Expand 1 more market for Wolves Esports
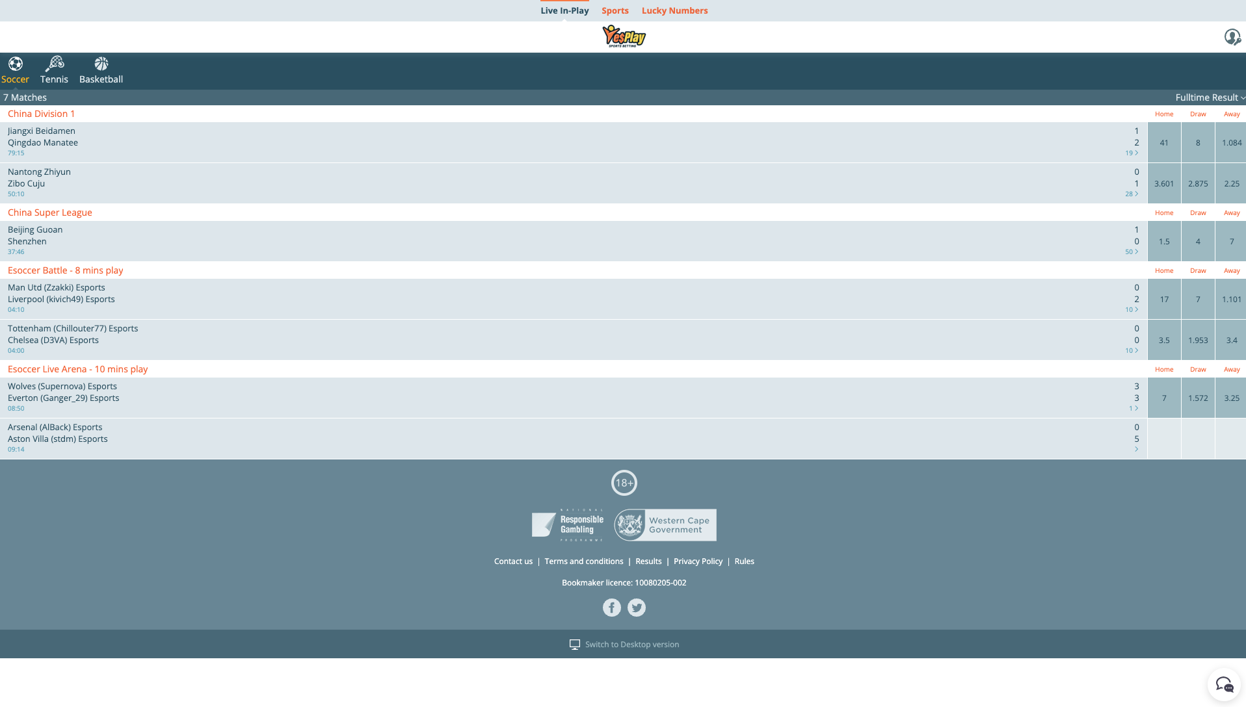Image resolution: width=1246 pixels, height=707 pixels. coord(1133,409)
